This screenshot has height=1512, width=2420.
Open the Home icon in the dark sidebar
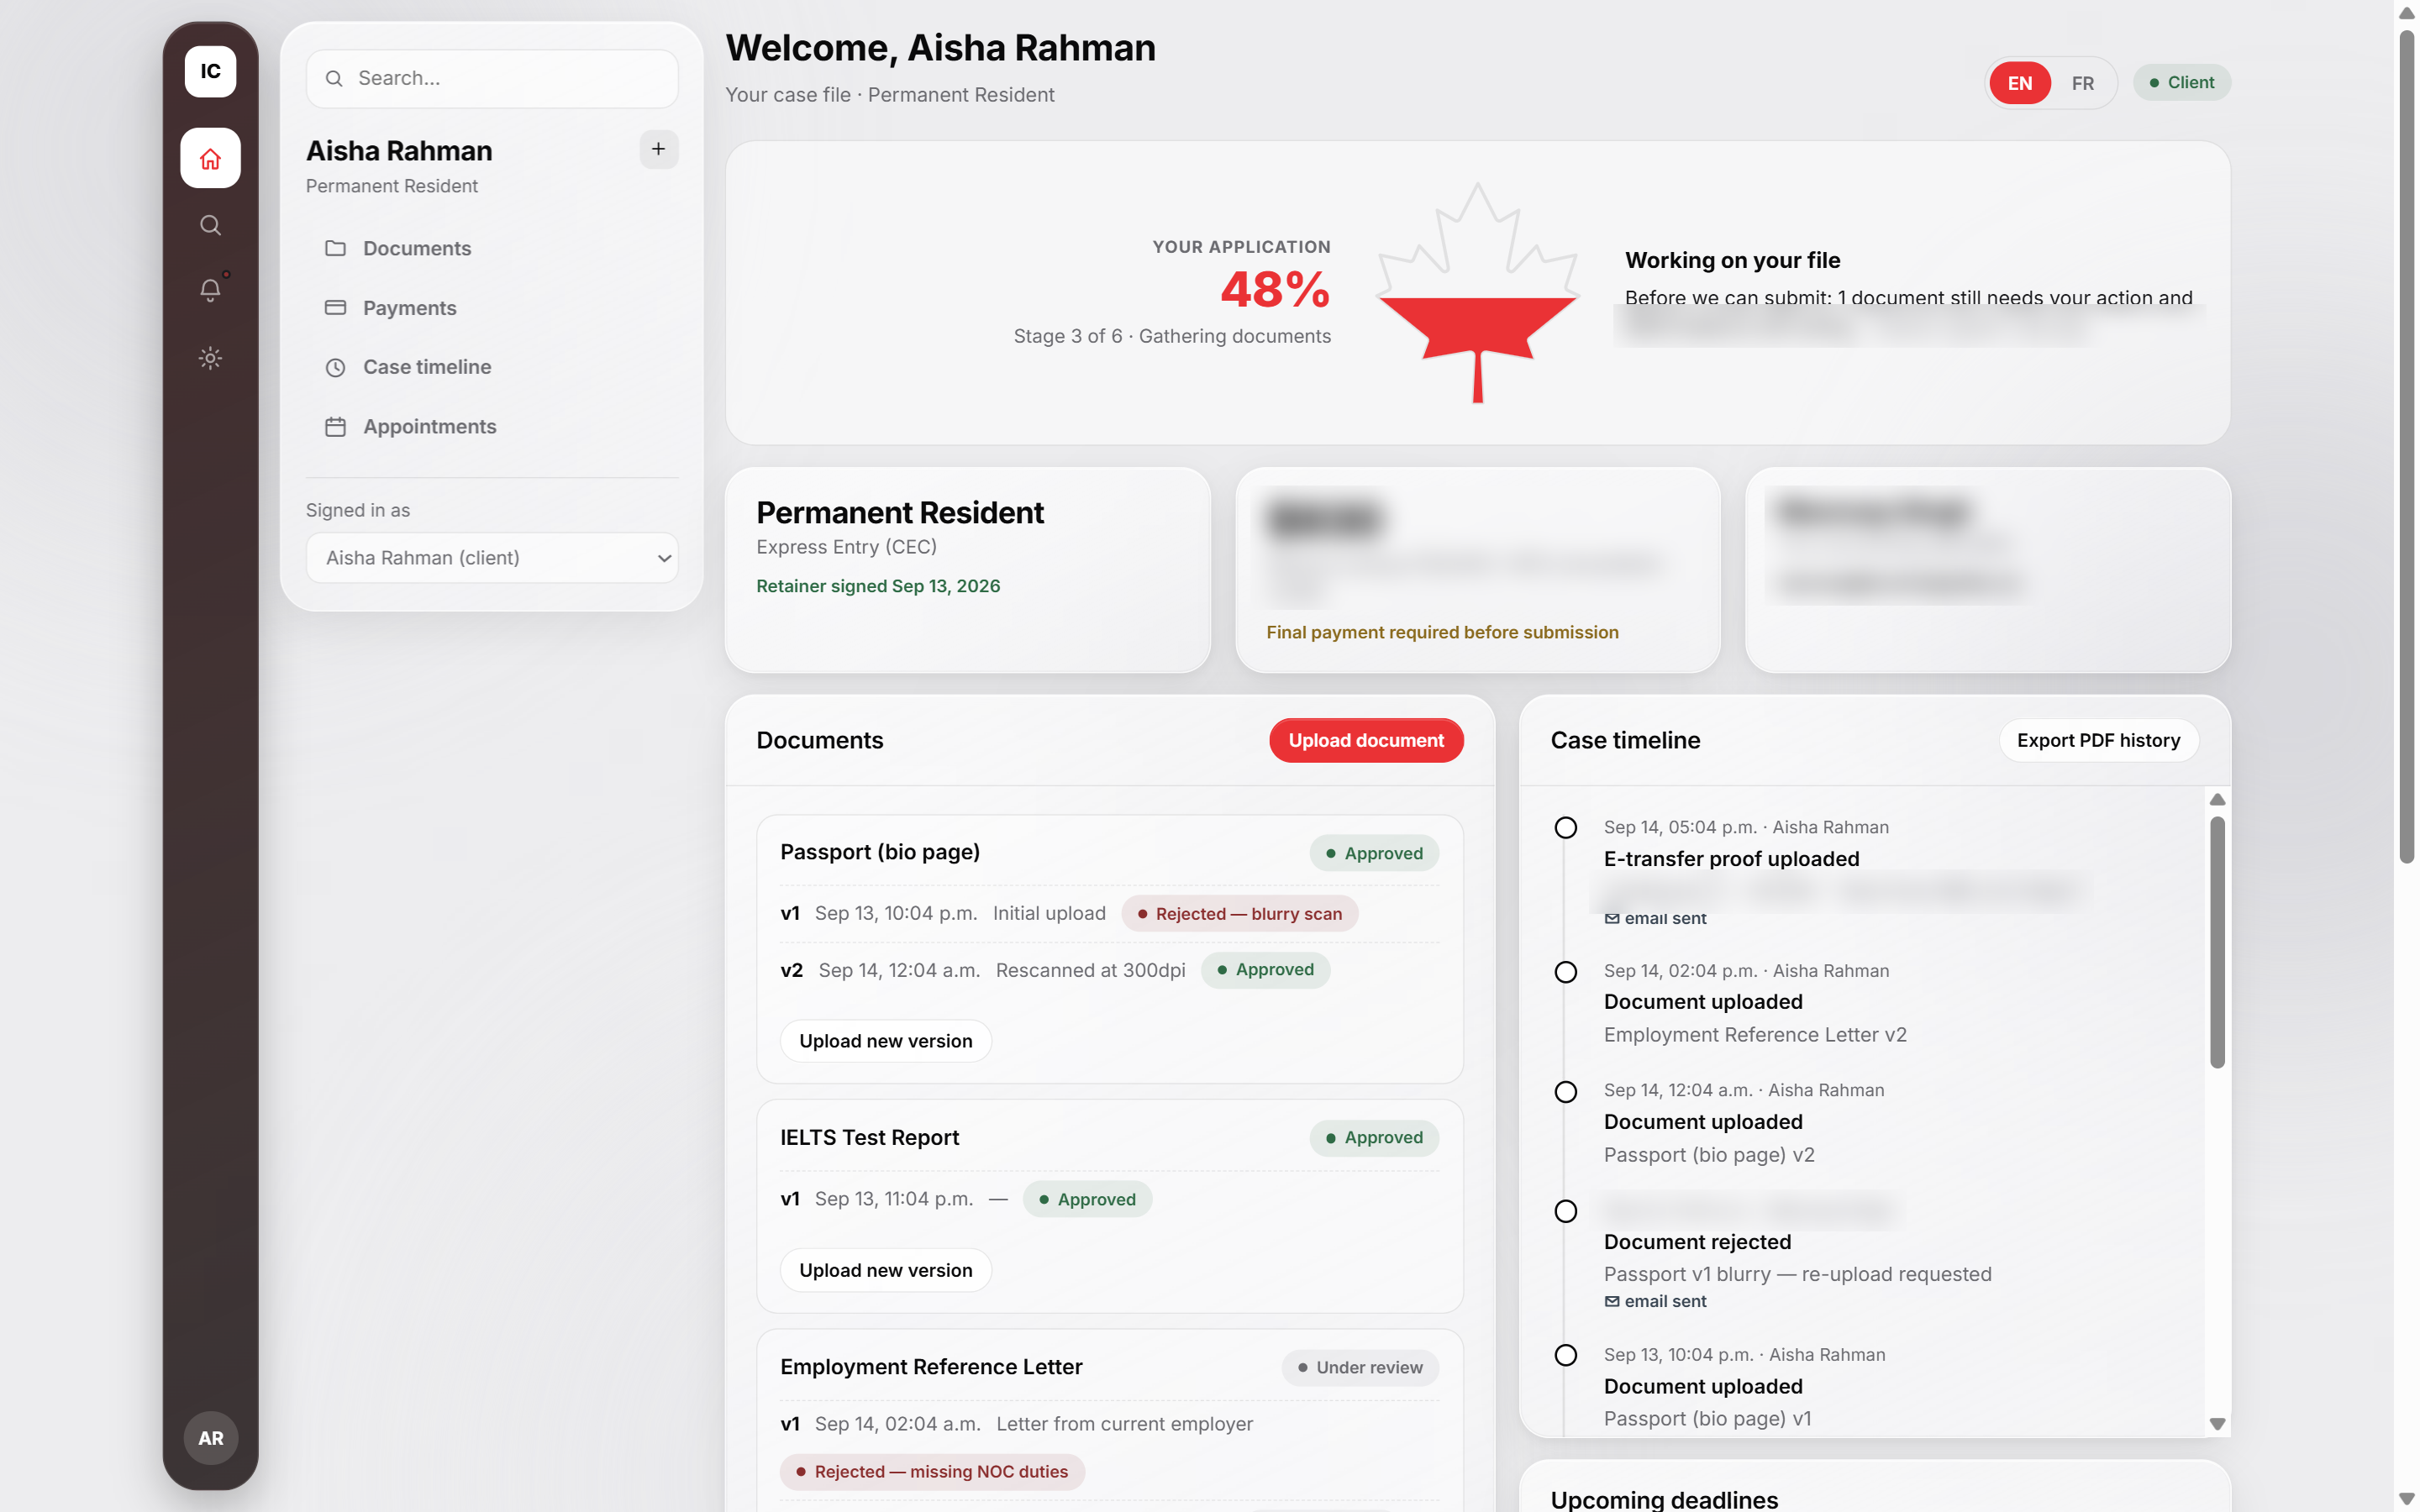point(210,158)
